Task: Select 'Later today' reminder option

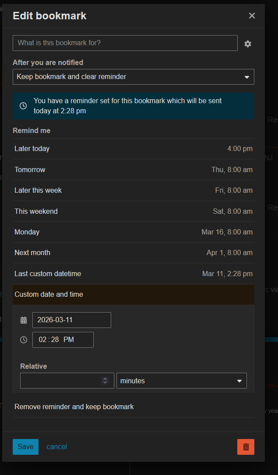Action: click(x=133, y=149)
